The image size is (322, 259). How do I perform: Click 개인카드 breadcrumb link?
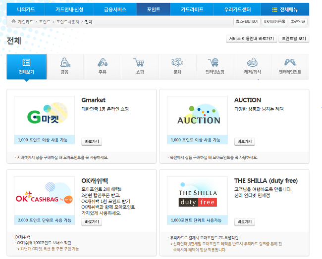tap(26, 22)
